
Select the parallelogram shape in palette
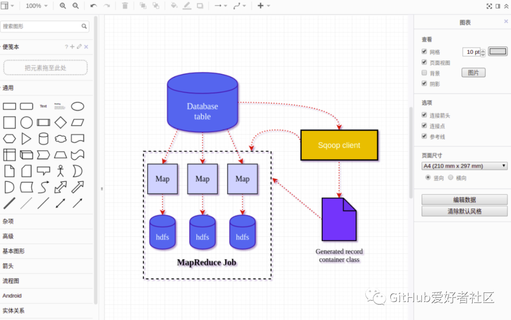click(78, 123)
